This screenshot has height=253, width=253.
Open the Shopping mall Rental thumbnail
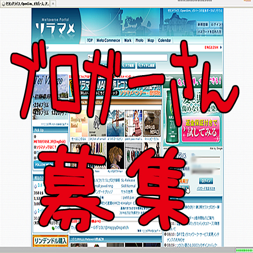click(x=79, y=124)
